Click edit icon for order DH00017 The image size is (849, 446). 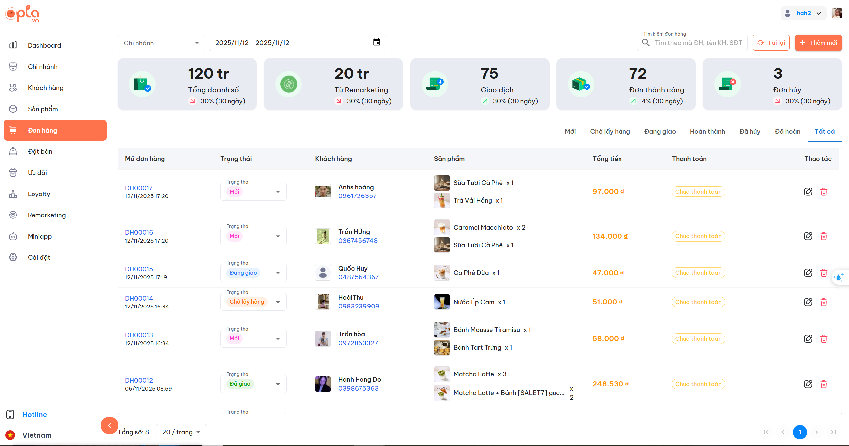pyautogui.click(x=808, y=192)
